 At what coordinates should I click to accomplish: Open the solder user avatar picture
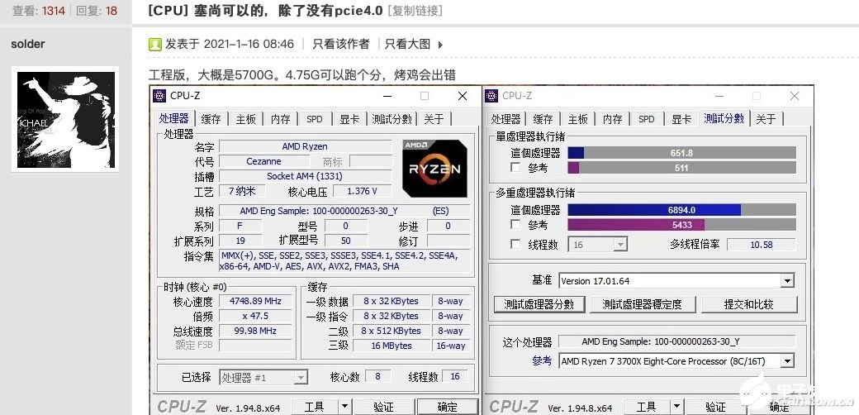coord(65,120)
